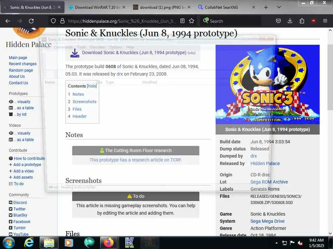333x249 pixels.
Task: Open Sega ROM Archive lot link
Action: tap(269, 182)
